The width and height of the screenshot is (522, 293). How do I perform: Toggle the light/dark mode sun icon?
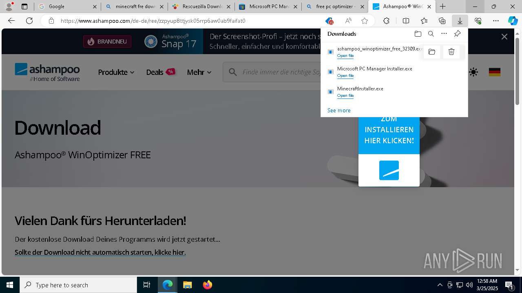[473, 72]
